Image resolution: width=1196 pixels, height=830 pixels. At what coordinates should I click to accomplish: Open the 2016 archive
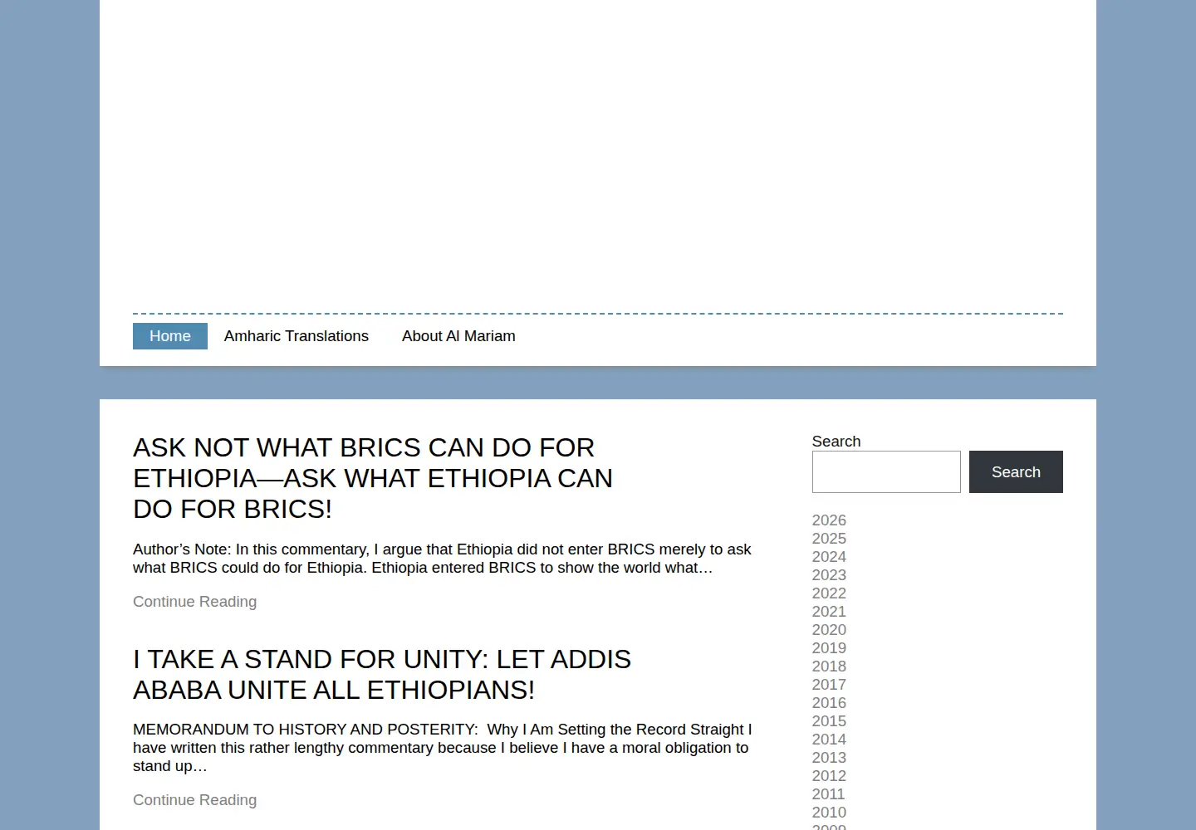point(829,703)
